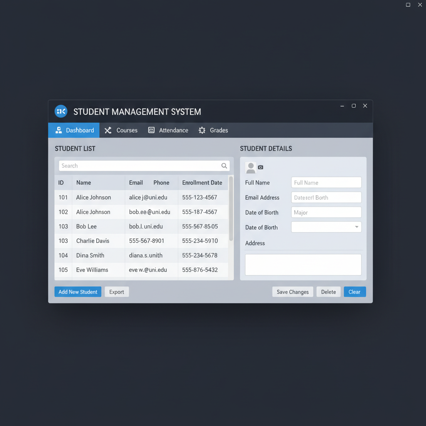Screen dimensions: 426x426
Task: Expand the dropdown below Date of Birth
Action: click(x=357, y=227)
